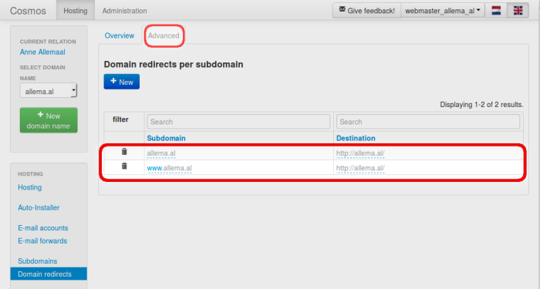Switch language with the UK flag icon

518,10
